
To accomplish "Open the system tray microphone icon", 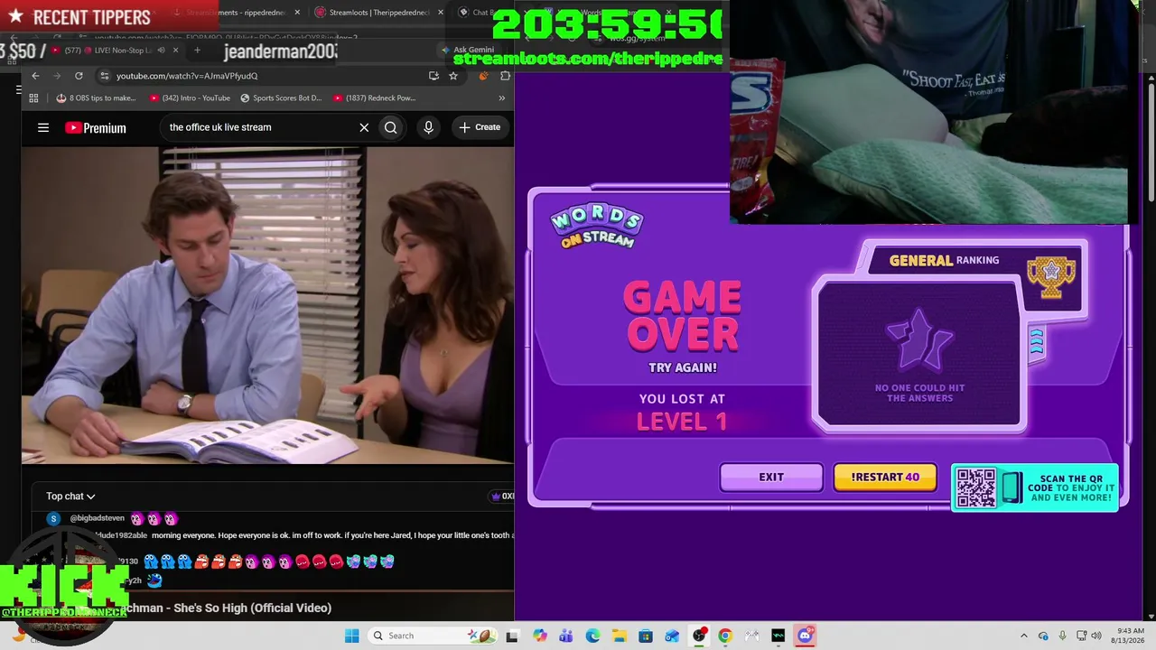I will [x=1062, y=636].
